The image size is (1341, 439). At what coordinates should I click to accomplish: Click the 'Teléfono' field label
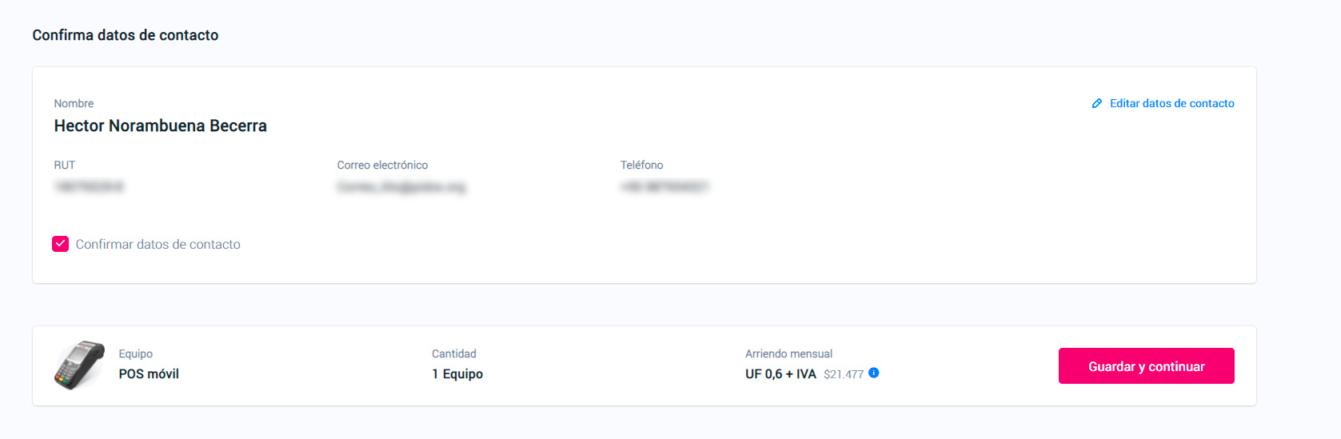[x=642, y=166]
